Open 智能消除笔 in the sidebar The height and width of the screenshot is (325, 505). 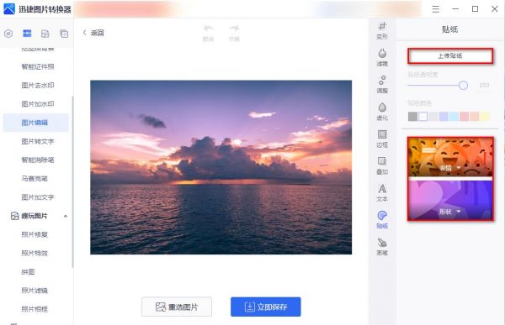(38, 160)
